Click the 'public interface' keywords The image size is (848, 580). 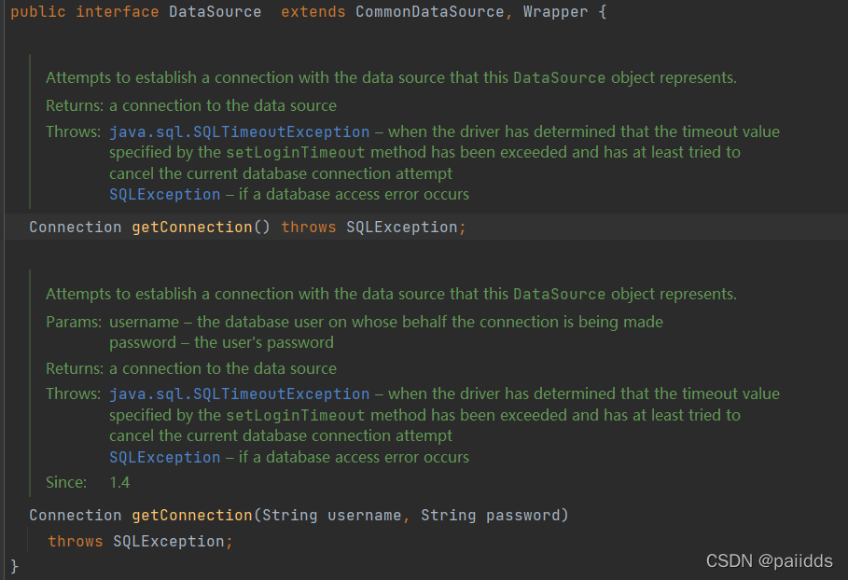[x=85, y=12]
